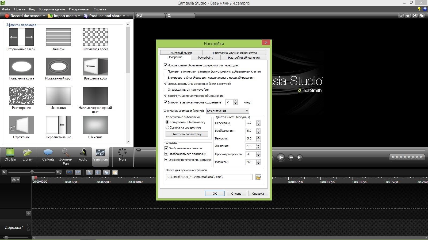Viewport: 428px width, 240px height.
Task: Click the Redo icon on timeline toolbar
Action: pos(78,172)
